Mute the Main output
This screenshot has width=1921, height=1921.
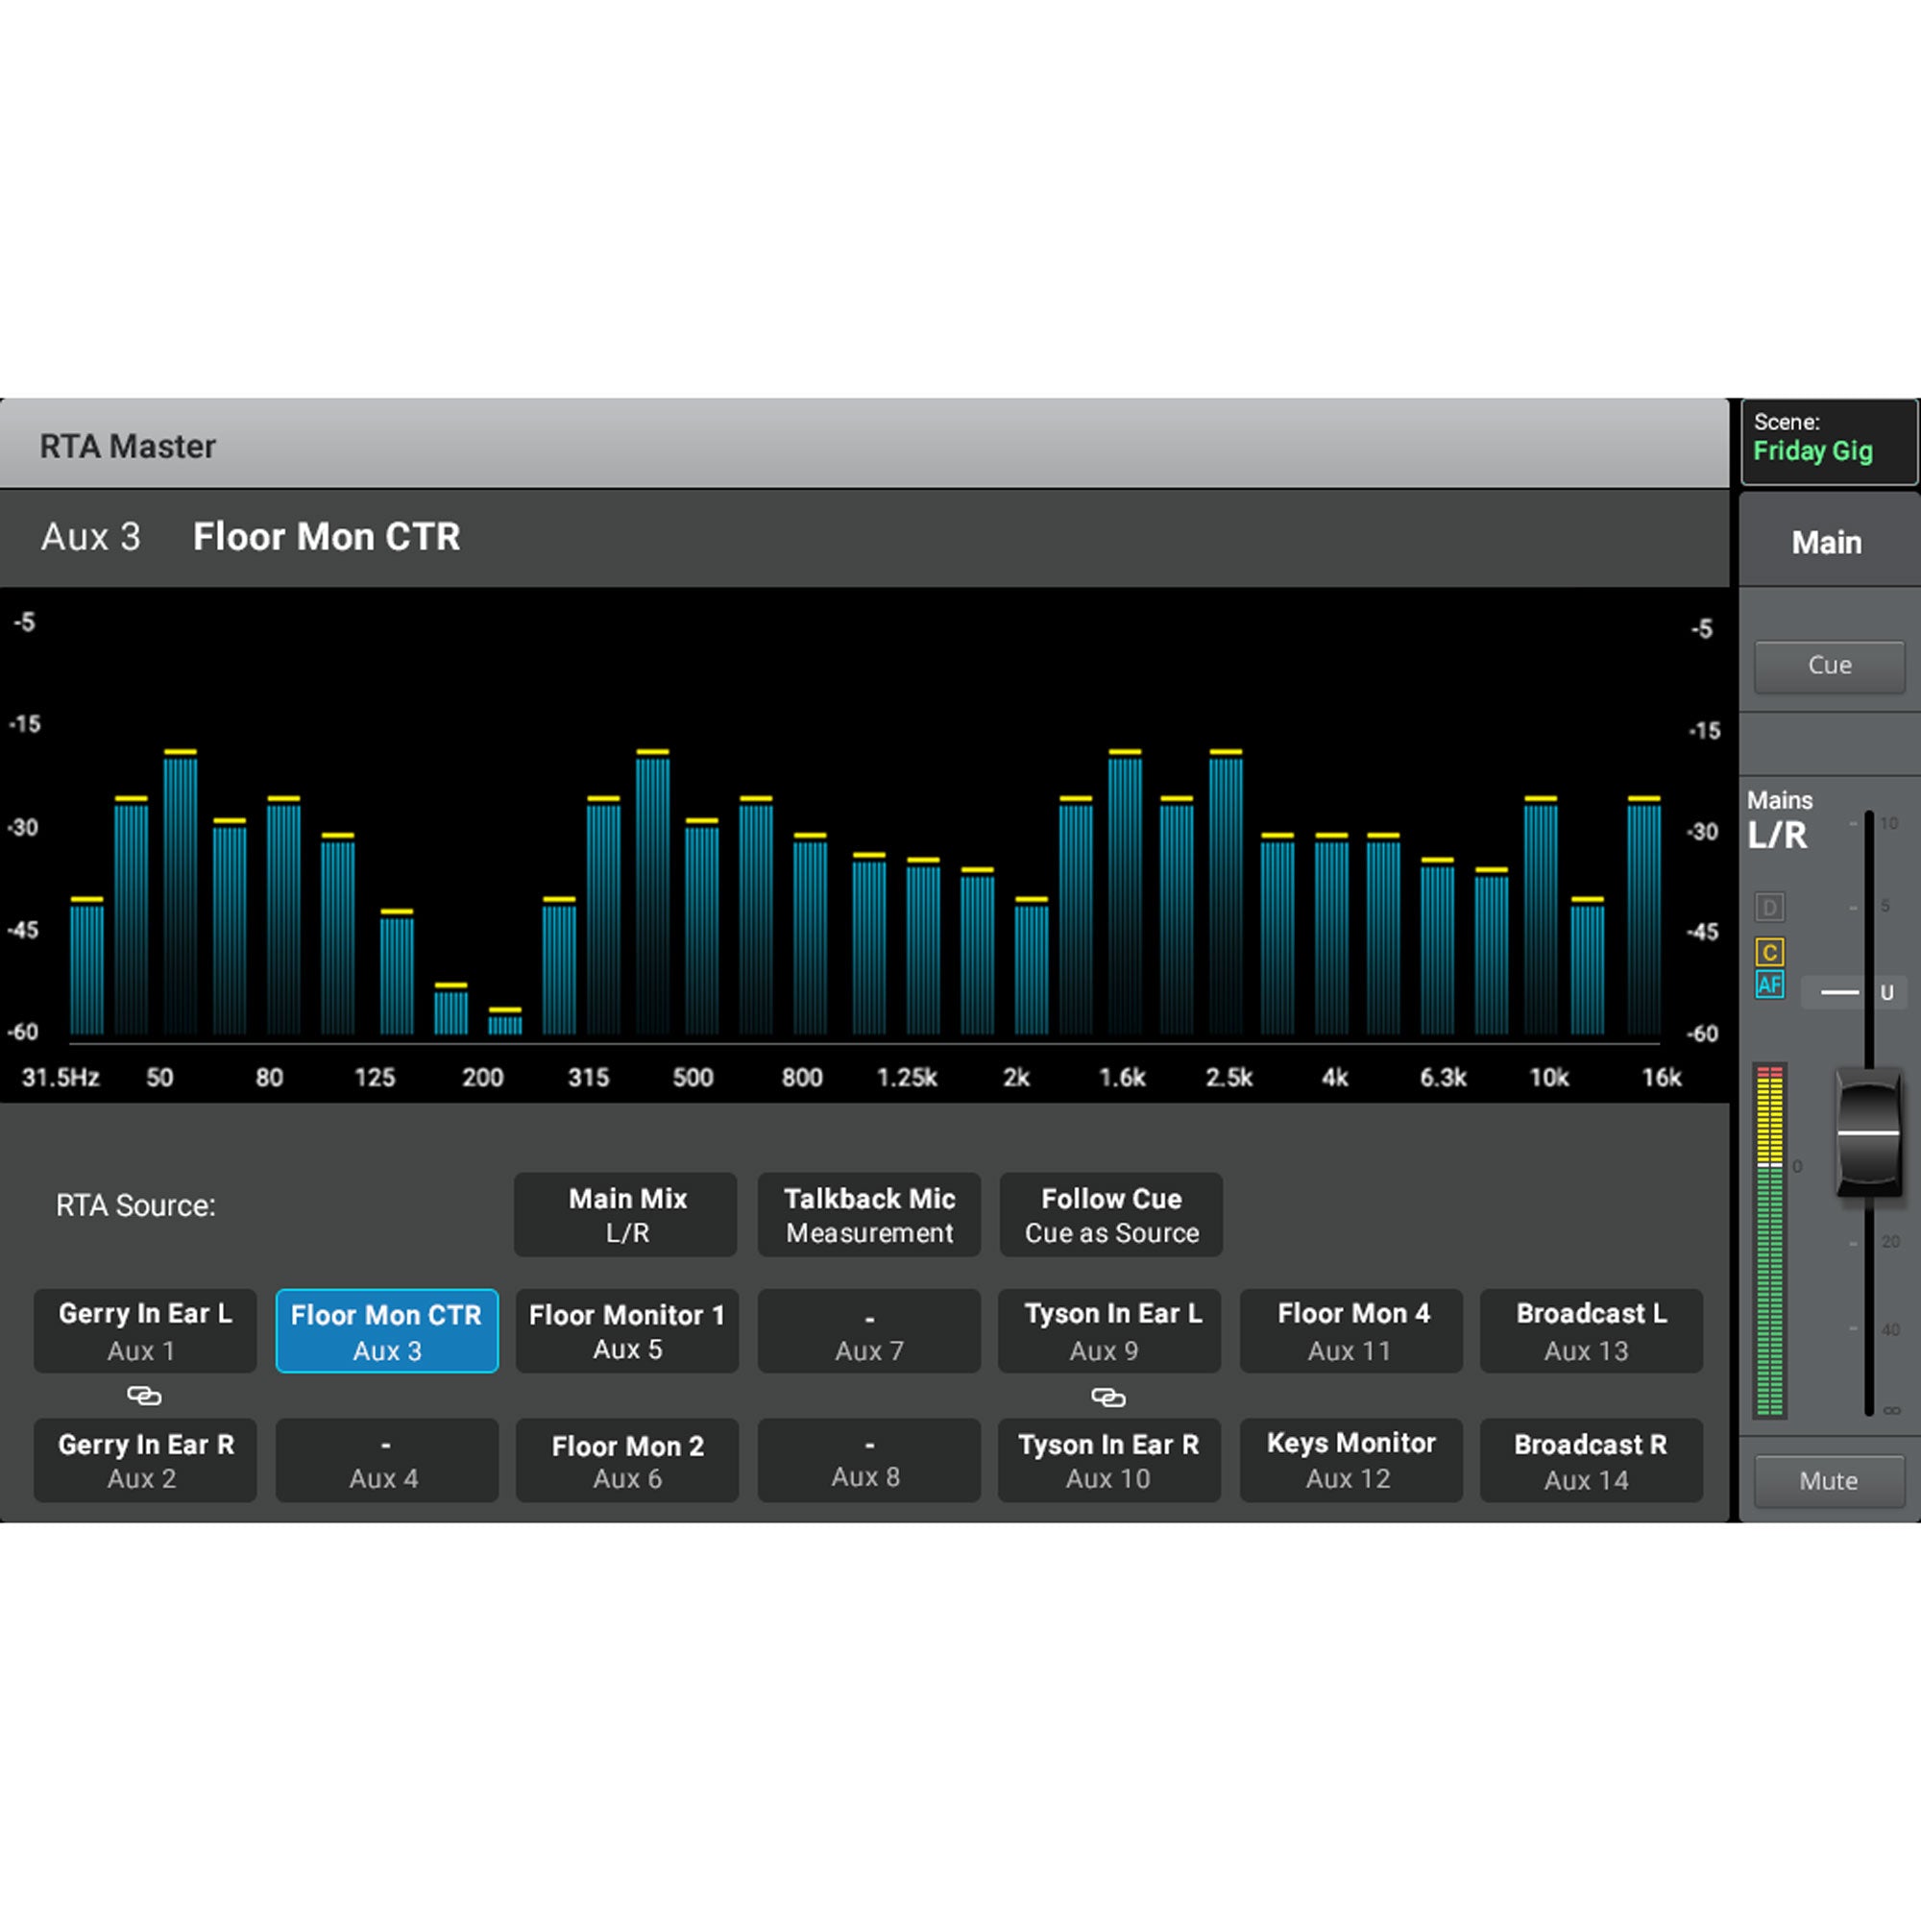pos(1829,1480)
